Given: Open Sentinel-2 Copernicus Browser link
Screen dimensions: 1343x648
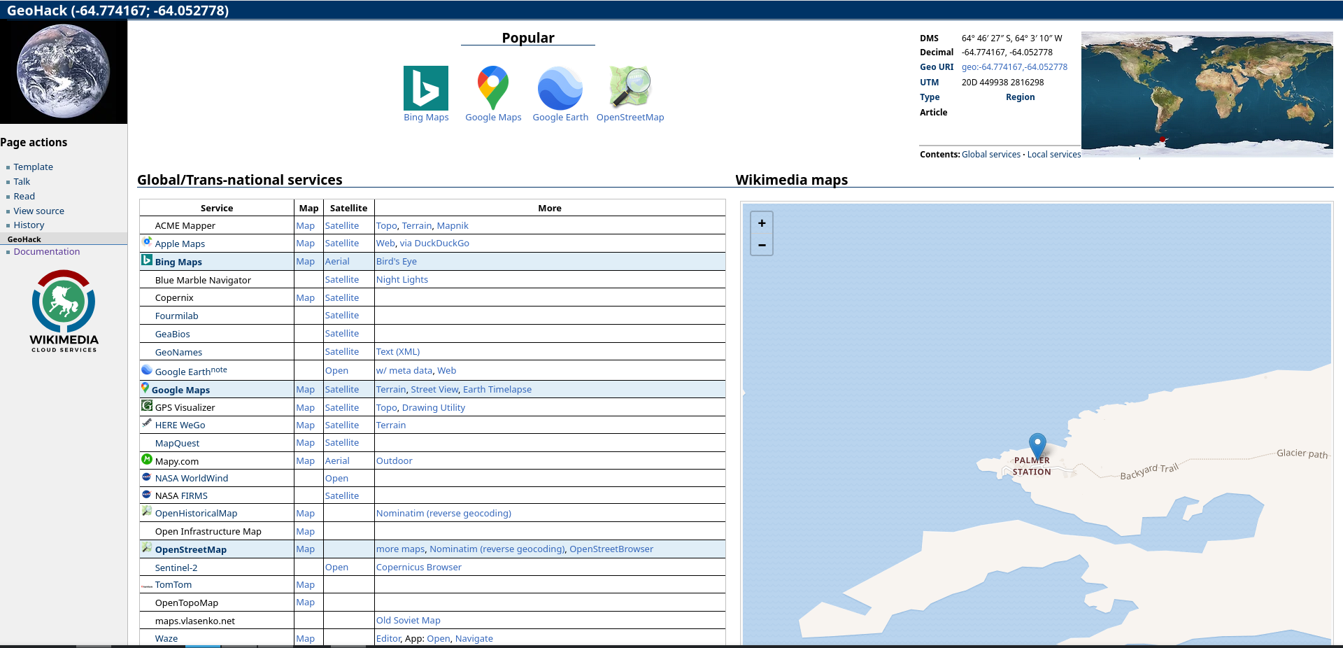Looking at the screenshot, I should pos(419,567).
